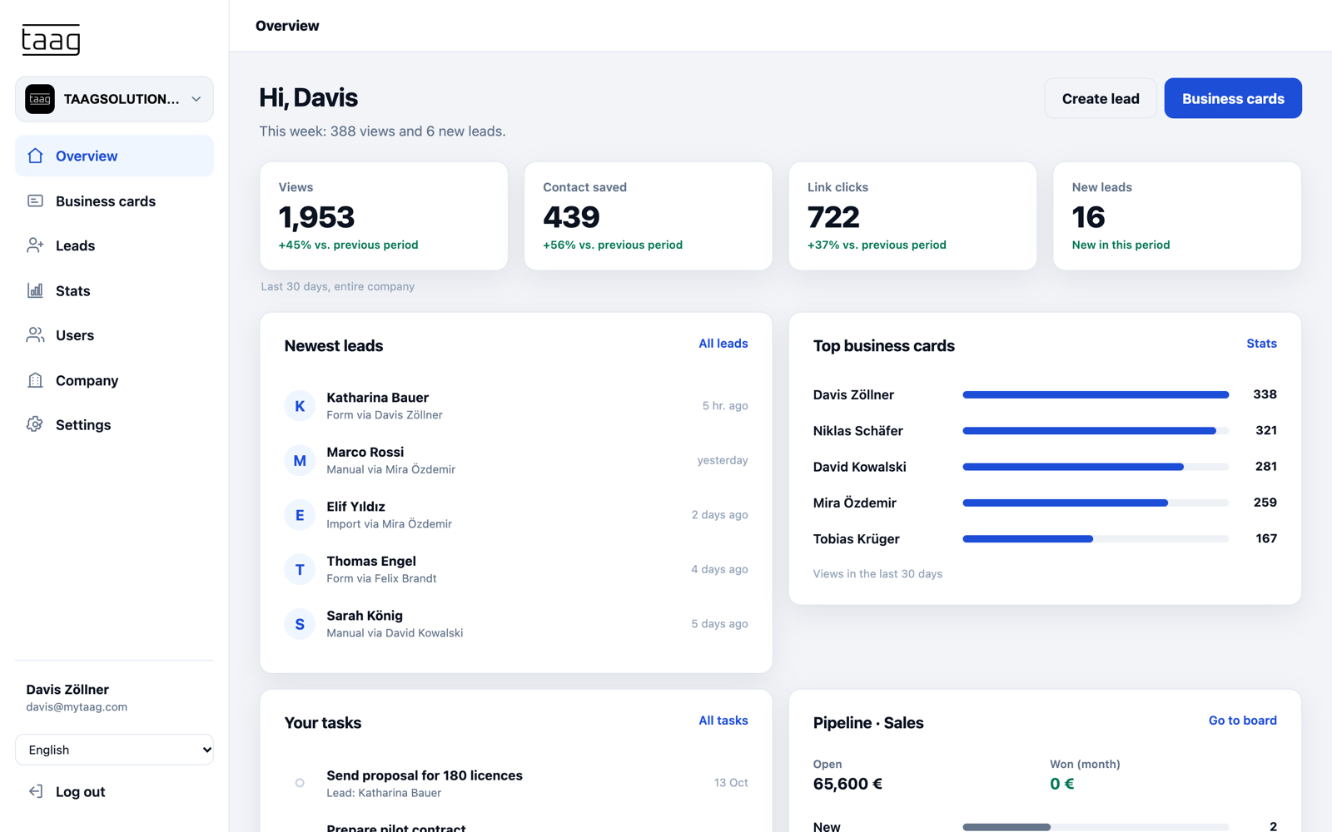1332x832 pixels.
Task: Click Davis Zöllner's views progress bar
Action: tap(1096, 394)
